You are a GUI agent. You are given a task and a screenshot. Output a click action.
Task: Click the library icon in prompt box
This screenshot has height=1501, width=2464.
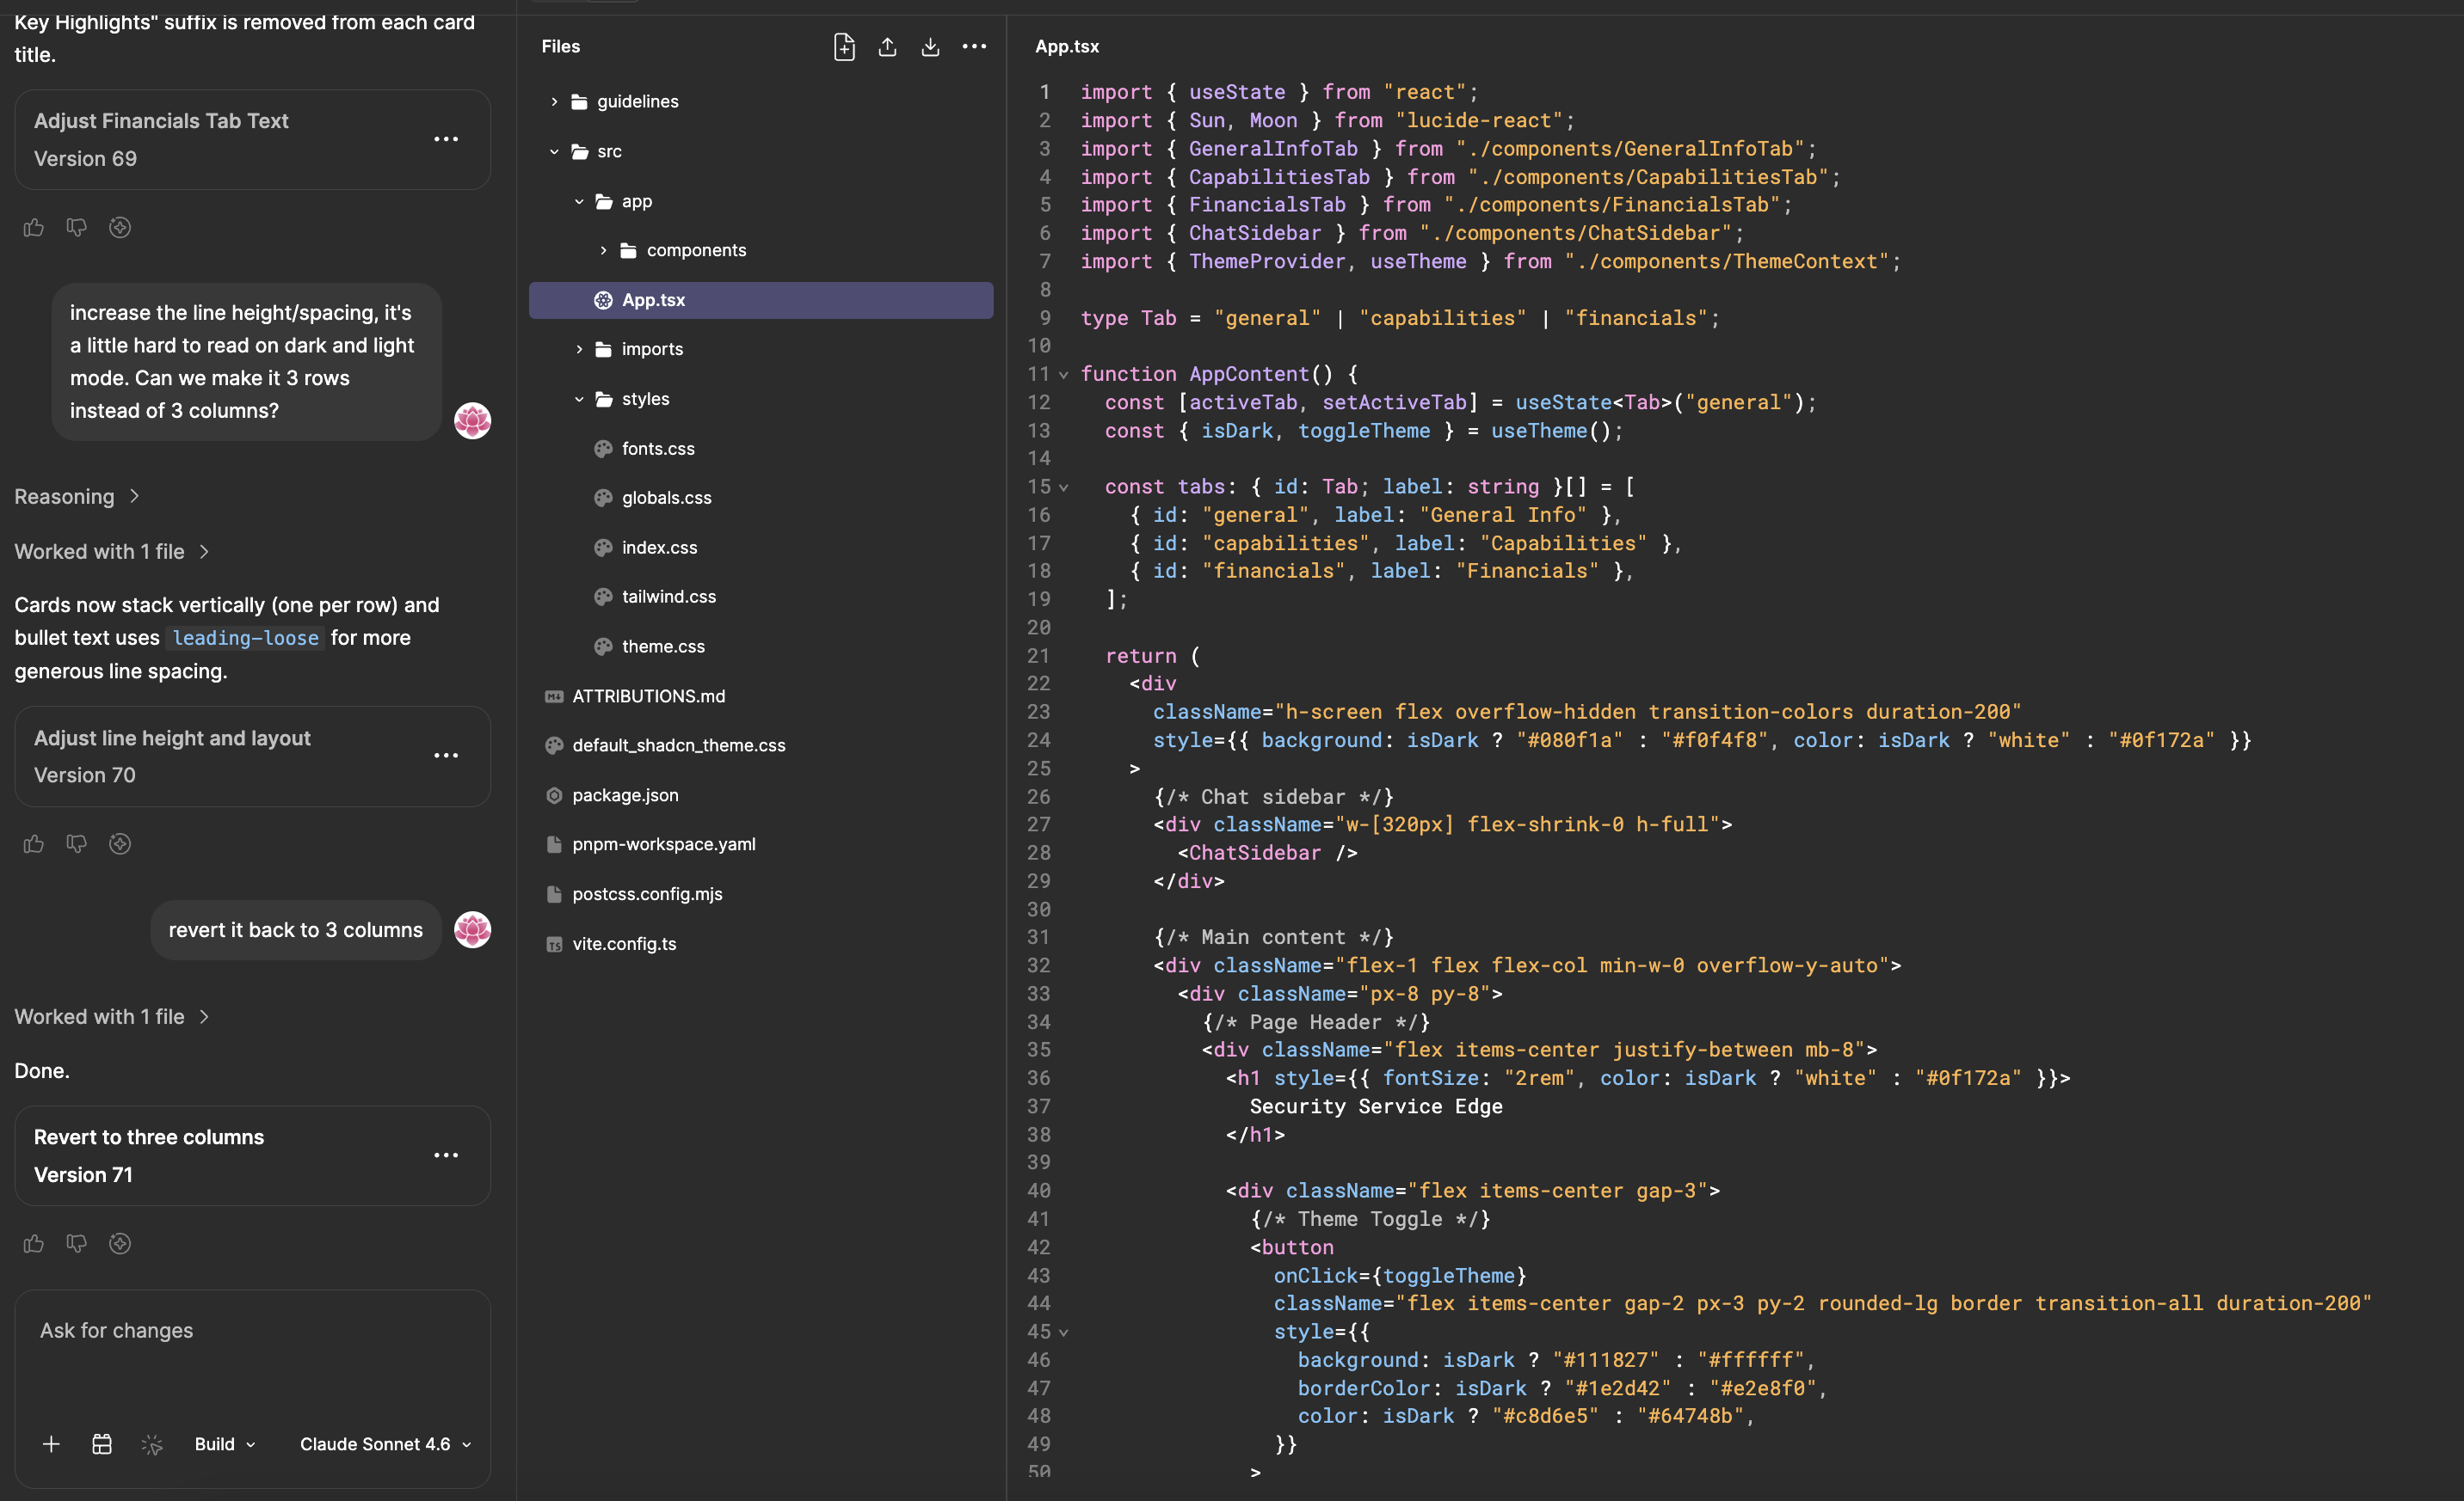tap(102, 1444)
